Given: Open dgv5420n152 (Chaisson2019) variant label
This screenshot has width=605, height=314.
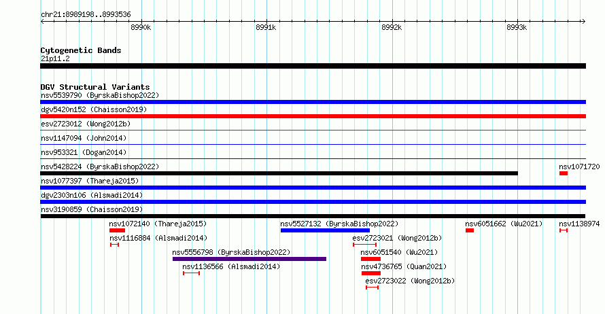Looking at the screenshot, I should (x=94, y=109).
